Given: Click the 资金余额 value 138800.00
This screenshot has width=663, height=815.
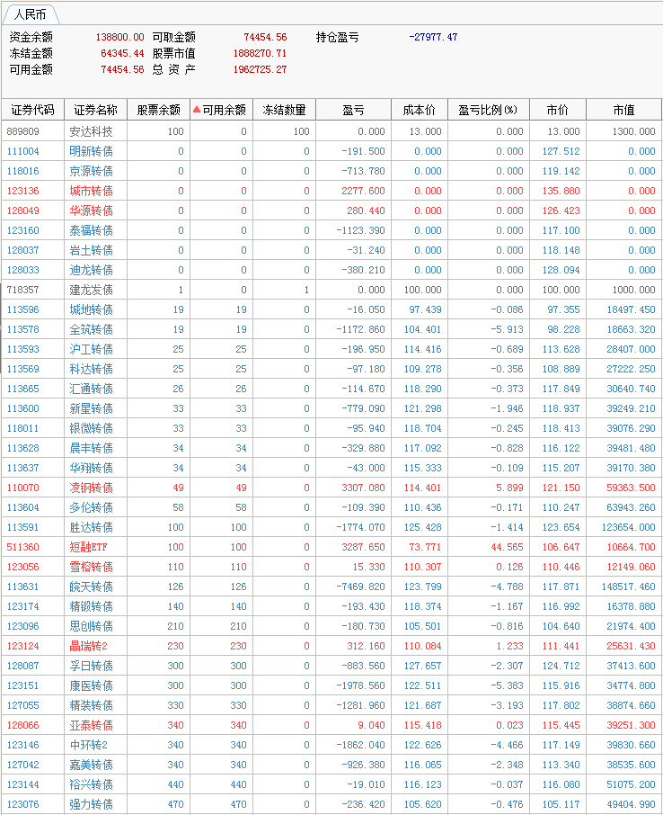Looking at the screenshot, I should point(119,37).
